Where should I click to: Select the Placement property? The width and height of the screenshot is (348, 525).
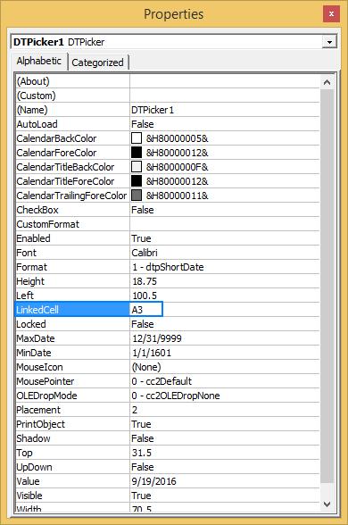[x=38, y=410]
